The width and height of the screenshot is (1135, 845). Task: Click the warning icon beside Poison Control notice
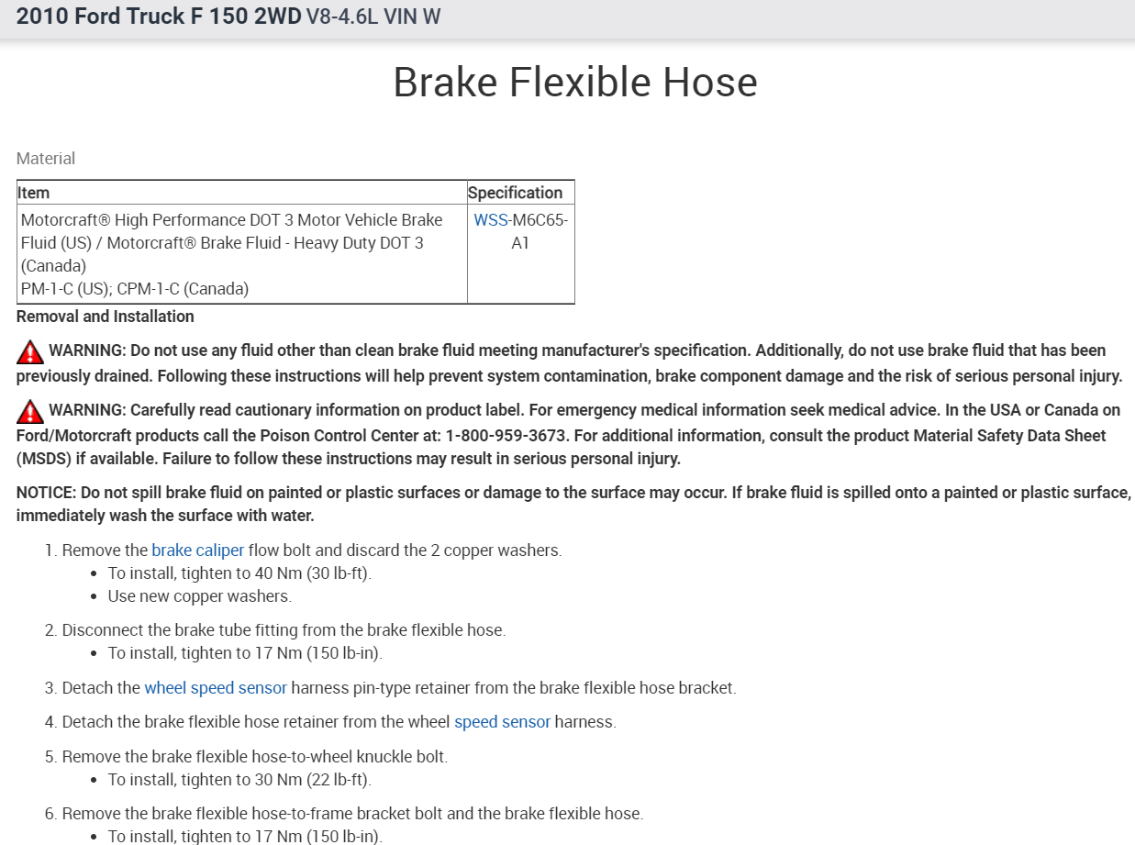click(x=30, y=411)
